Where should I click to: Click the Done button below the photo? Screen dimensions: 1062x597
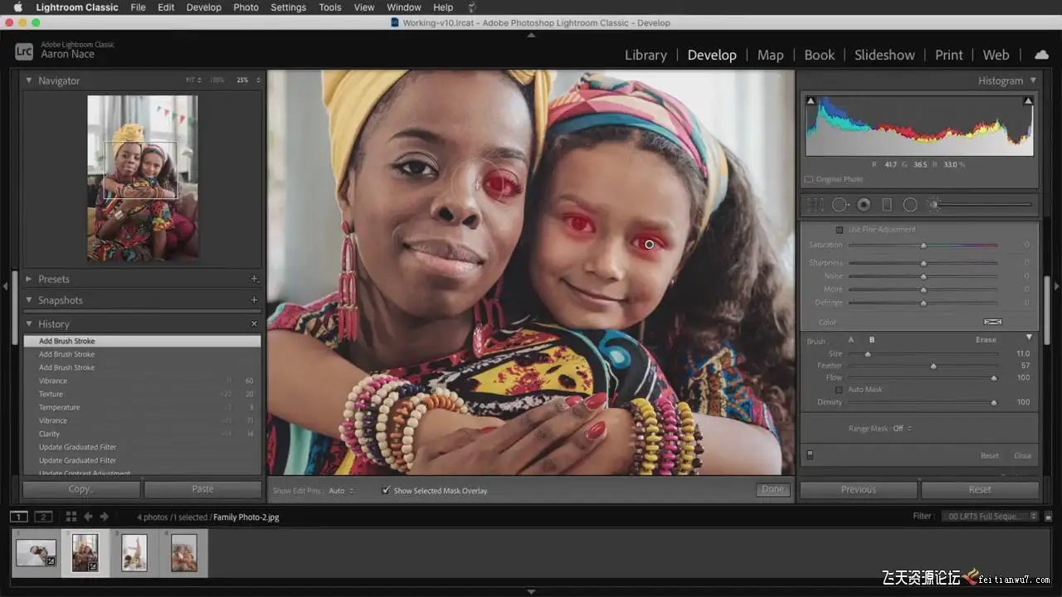point(772,489)
